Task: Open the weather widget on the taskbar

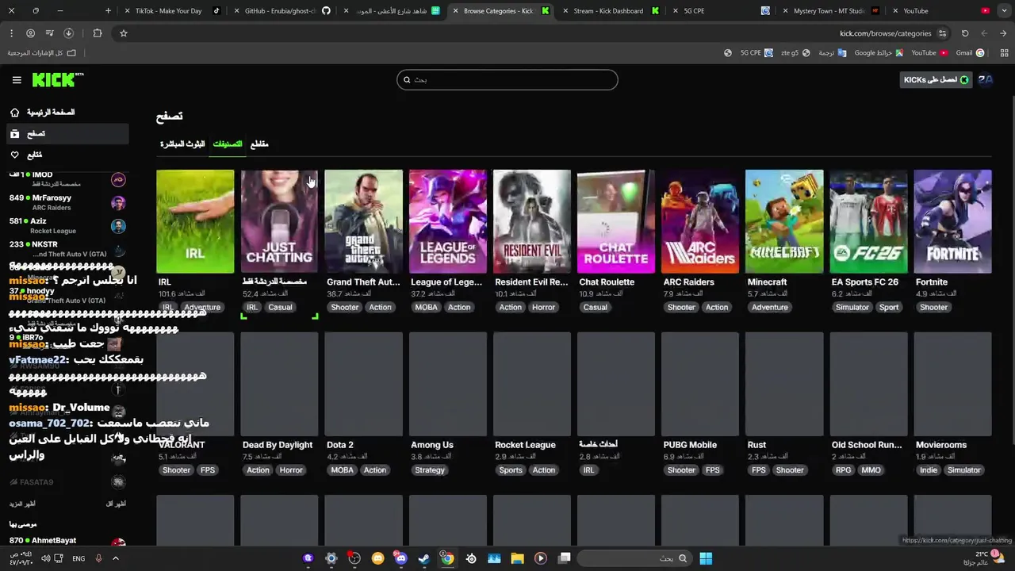Action: pos(983,558)
